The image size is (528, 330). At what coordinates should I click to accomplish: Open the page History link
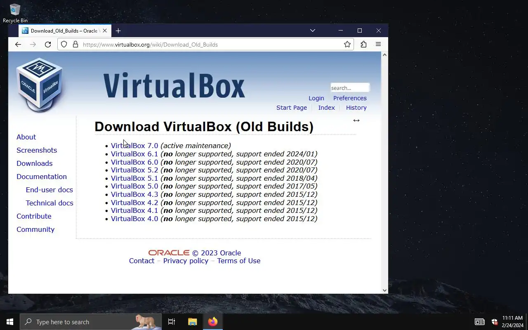pos(356,108)
